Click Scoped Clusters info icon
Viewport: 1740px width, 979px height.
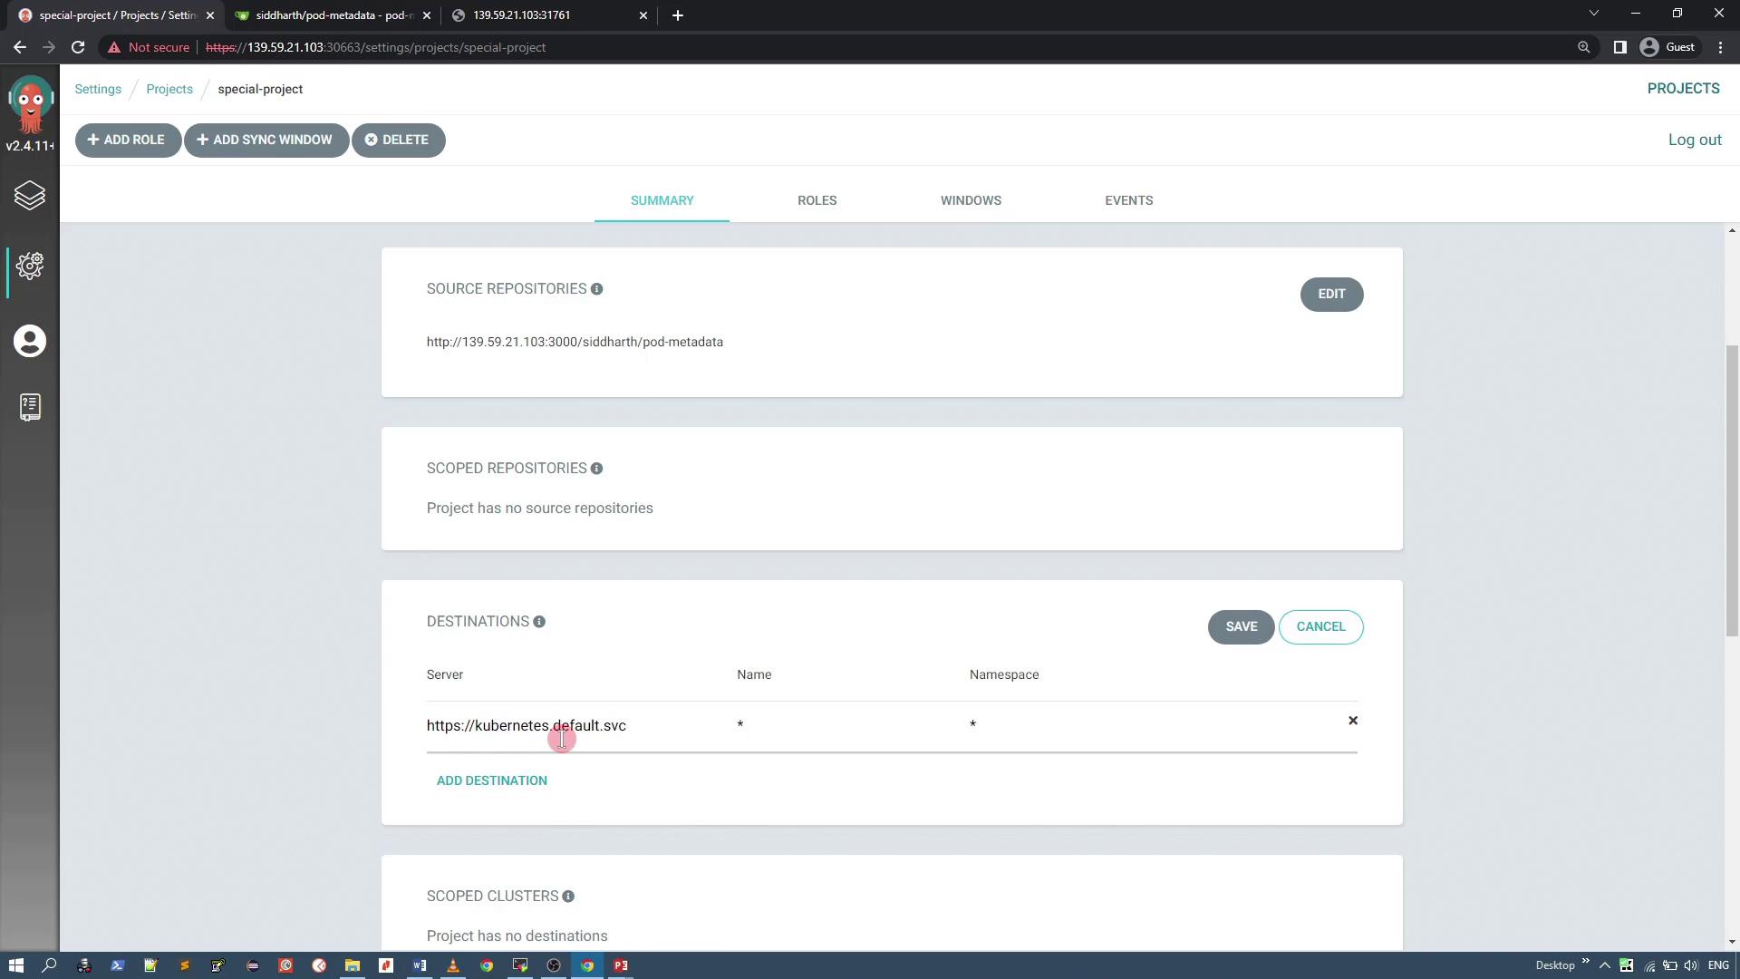pos(568,897)
